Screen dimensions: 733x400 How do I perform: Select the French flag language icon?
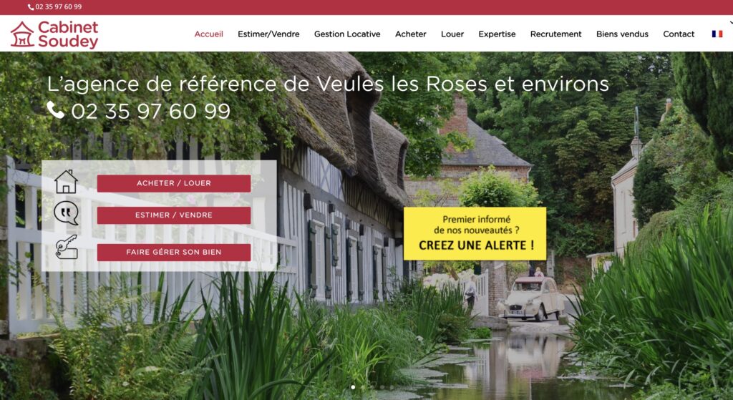tap(717, 34)
